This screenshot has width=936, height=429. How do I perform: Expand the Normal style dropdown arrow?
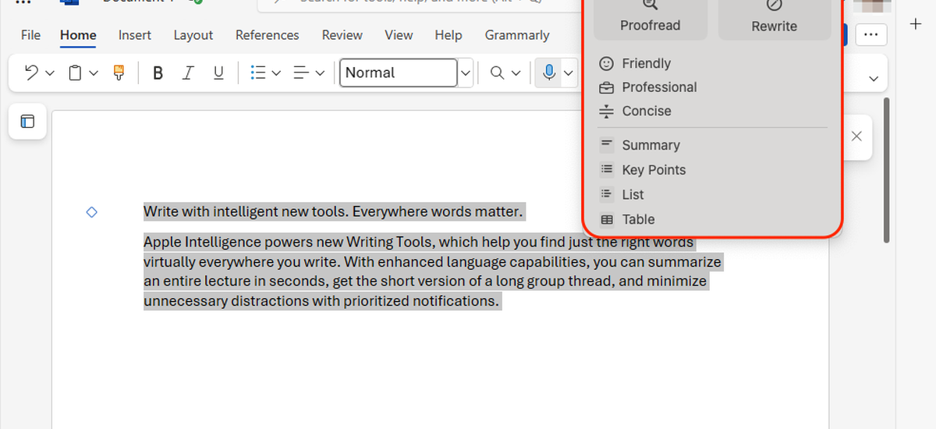point(466,73)
